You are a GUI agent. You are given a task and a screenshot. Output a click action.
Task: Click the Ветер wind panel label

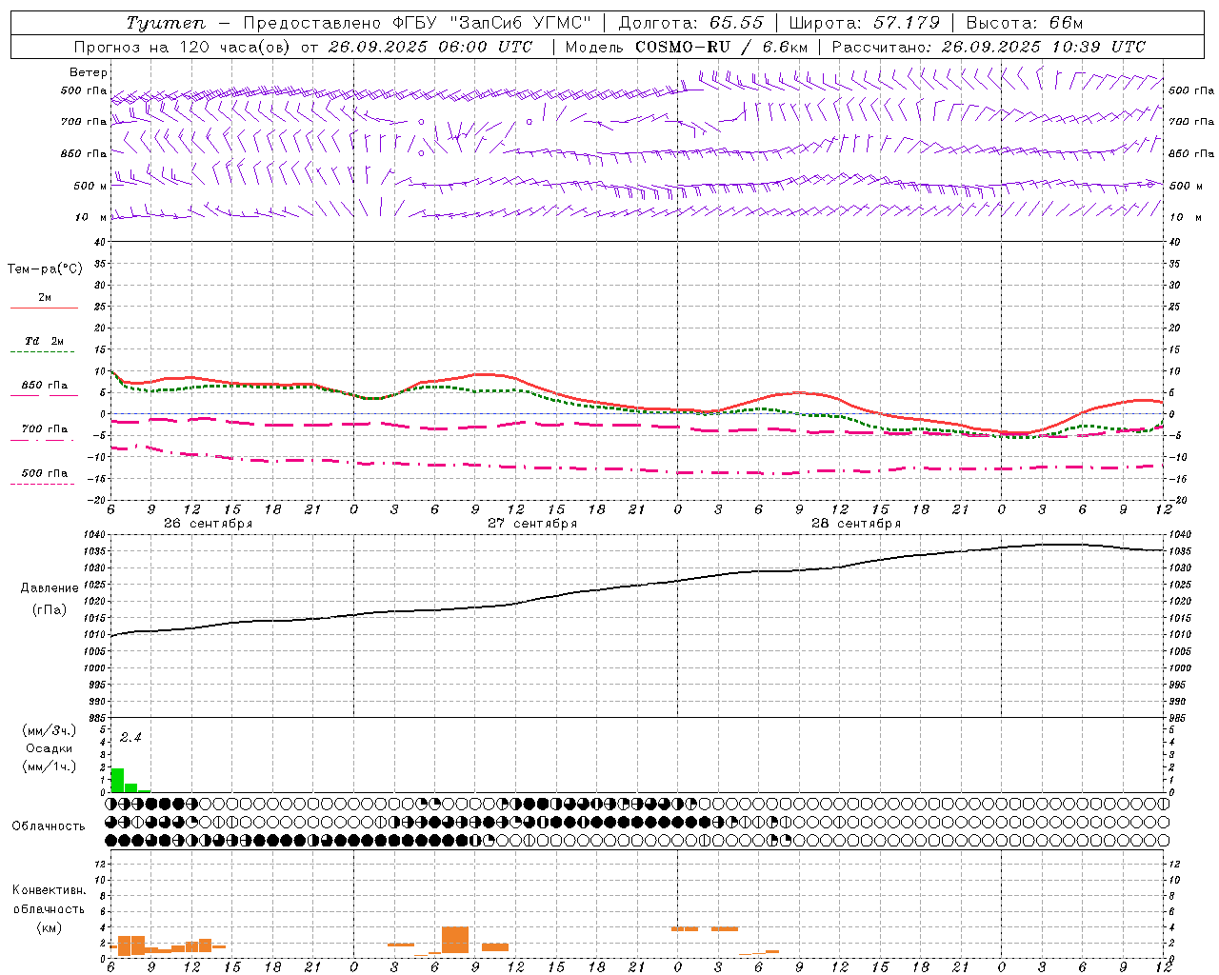[x=89, y=72]
